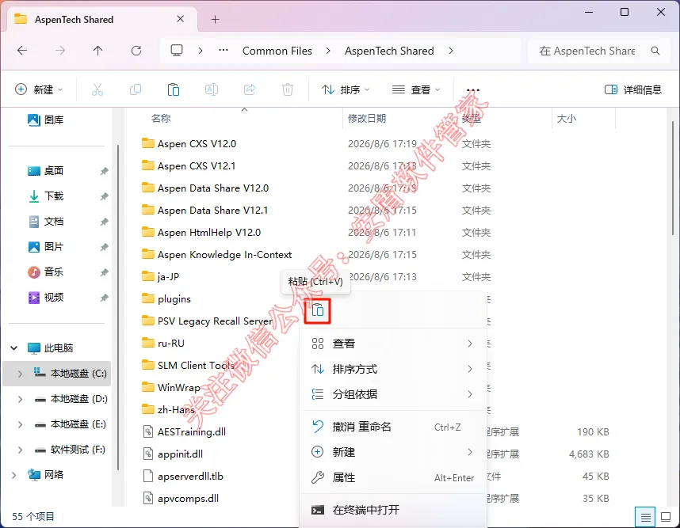Unpin Music using its pin icon
Screen dimensions: 680x528
tap(104, 272)
